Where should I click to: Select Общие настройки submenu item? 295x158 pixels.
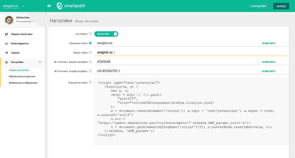[x=19, y=70]
